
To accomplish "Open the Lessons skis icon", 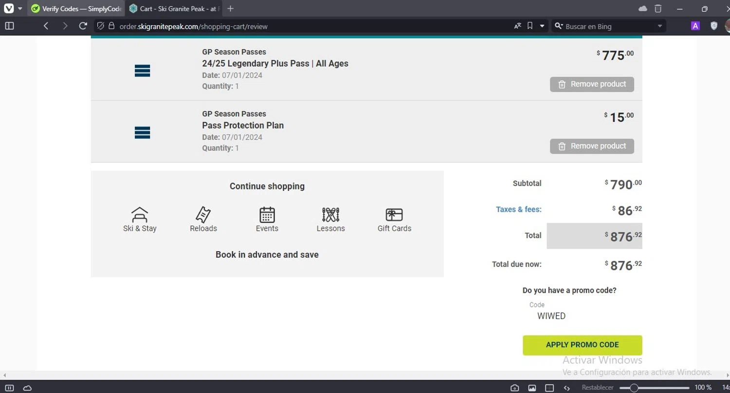I will pos(330,215).
